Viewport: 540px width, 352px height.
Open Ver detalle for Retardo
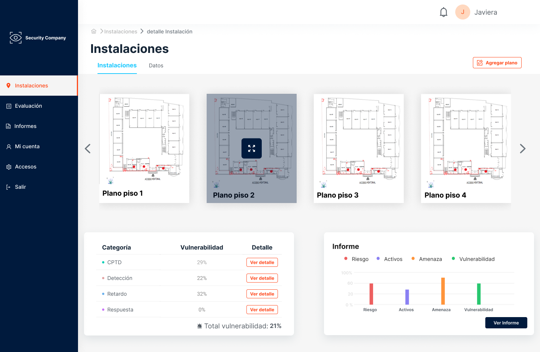(x=262, y=294)
